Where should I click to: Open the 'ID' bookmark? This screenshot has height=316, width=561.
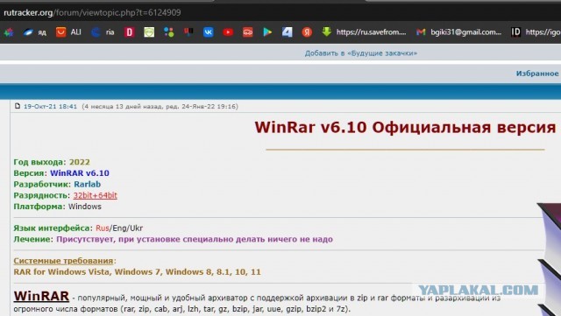coord(536,32)
